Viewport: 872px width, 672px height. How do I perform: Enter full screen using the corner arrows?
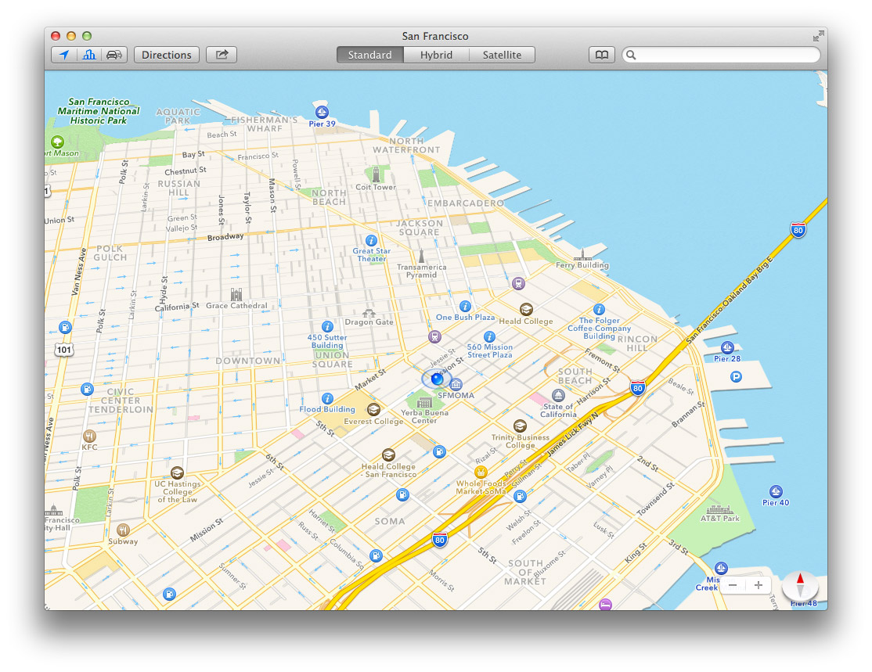818,37
